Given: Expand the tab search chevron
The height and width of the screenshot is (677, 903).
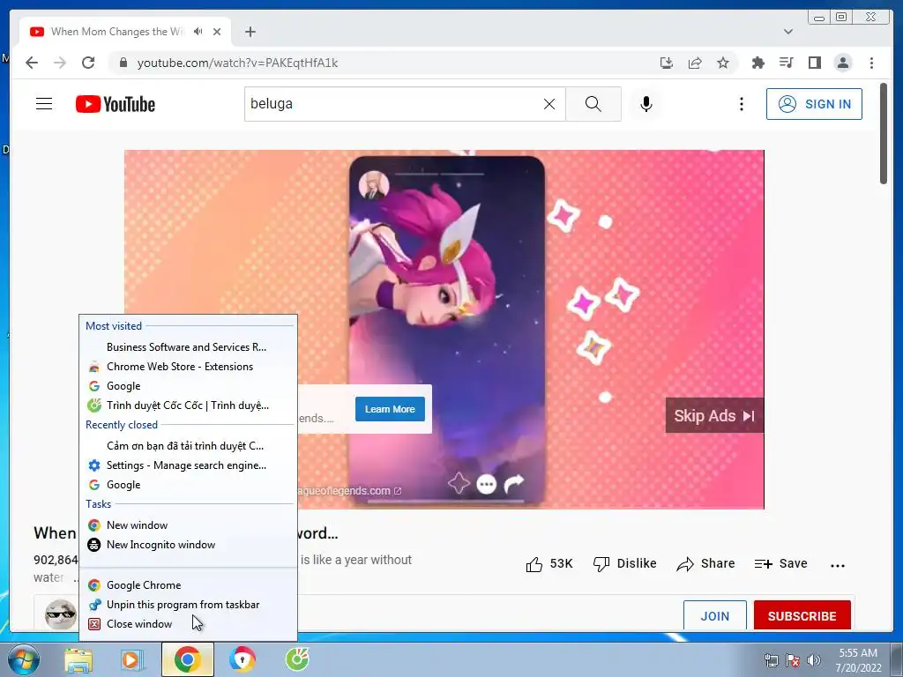Looking at the screenshot, I should point(788,32).
